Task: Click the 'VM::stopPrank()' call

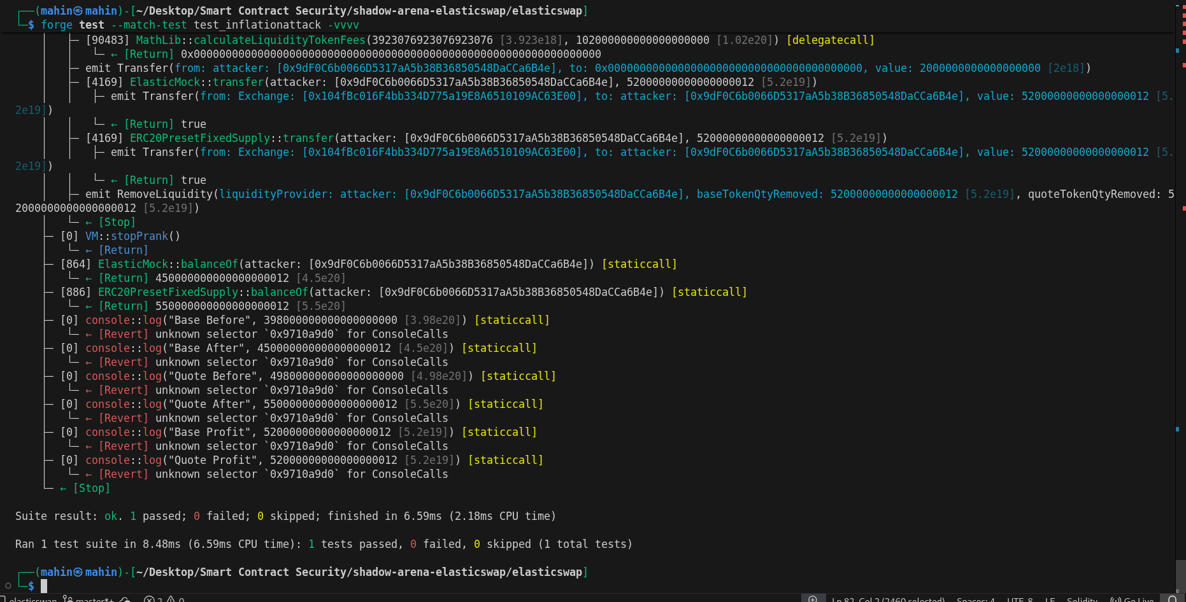Action: 132,236
